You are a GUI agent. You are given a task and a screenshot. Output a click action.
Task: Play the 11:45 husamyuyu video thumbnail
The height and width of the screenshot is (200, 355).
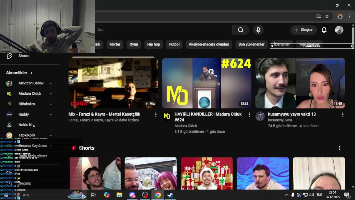(300, 83)
